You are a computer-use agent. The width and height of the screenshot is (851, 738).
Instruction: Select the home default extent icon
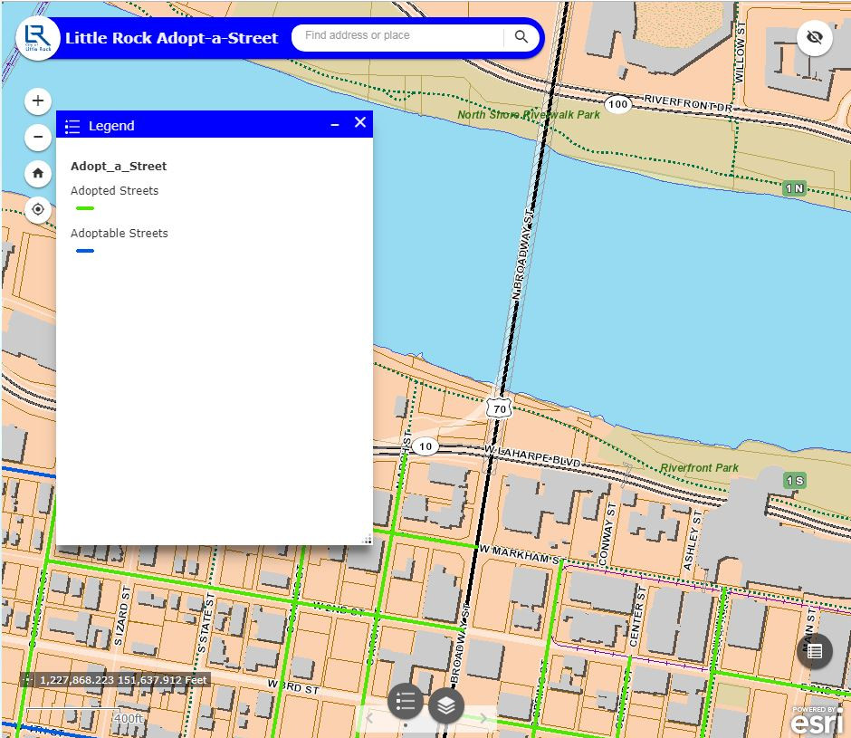37,173
